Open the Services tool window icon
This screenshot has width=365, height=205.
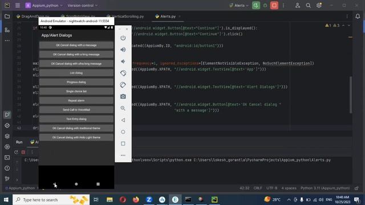(7, 147)
